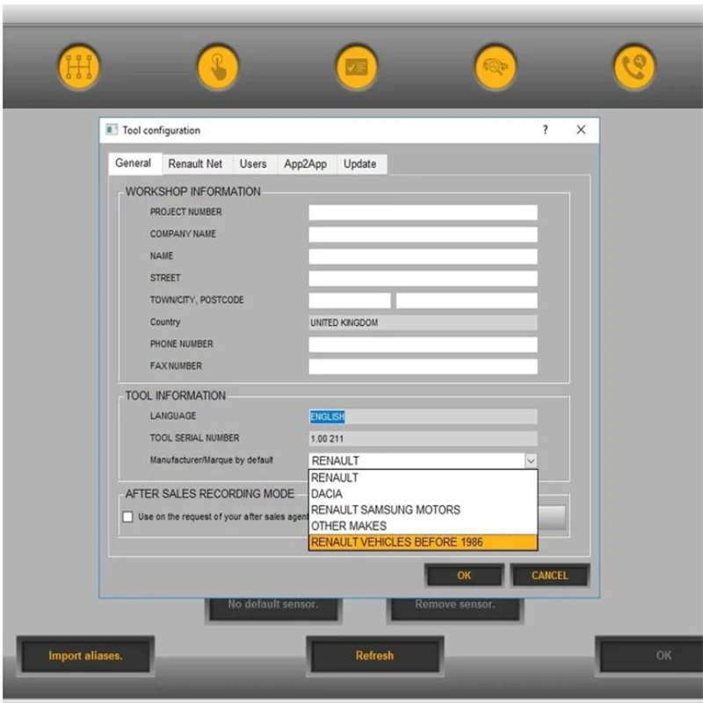
Task: Click the Manufacturer/Marque by default label
Action: (x=211, y=460)
